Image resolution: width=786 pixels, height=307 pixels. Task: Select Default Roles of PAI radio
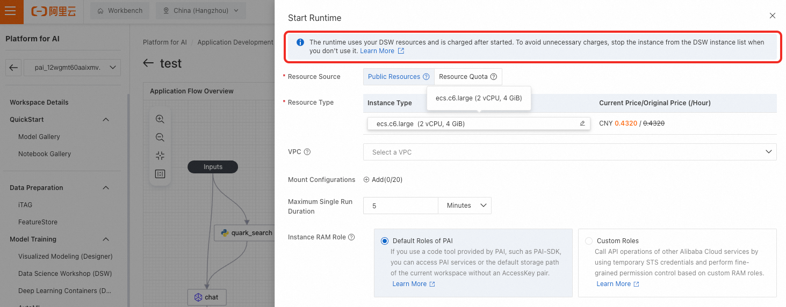click(x=384, y=241)
